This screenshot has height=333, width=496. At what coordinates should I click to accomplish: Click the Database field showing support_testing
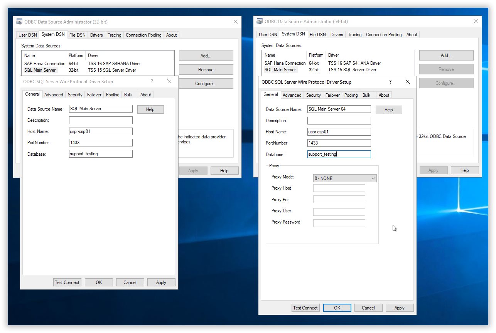(x=339, y=154)
